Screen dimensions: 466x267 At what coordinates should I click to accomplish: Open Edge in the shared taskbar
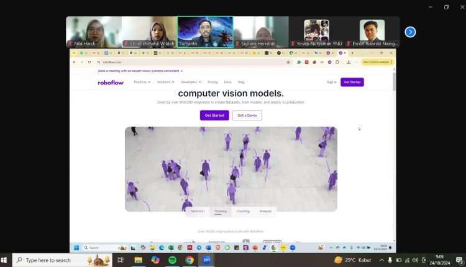click(x=162, y=248)
